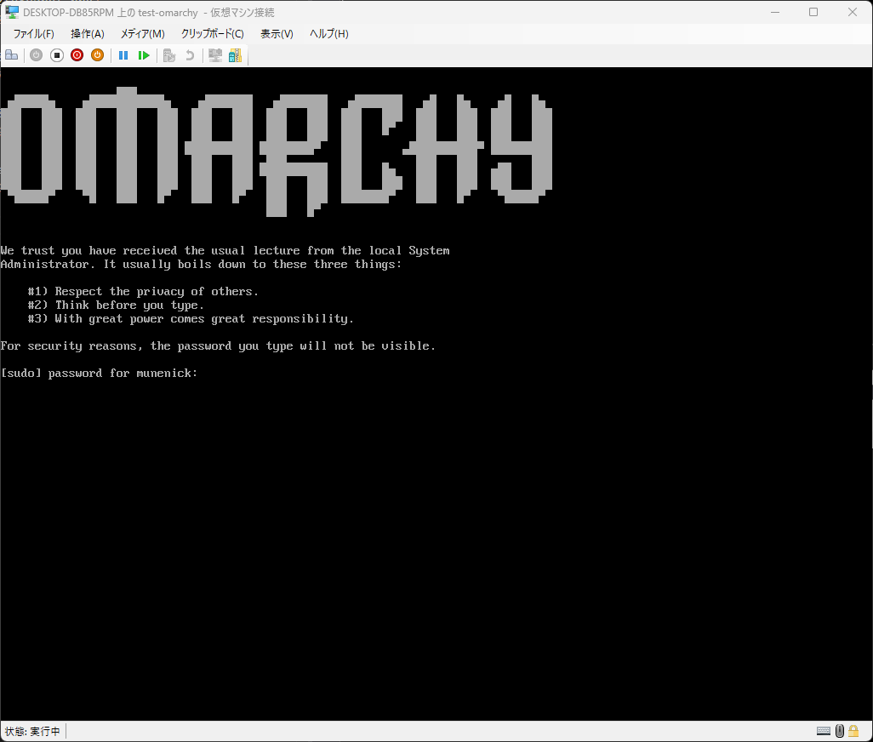The image size is (873, 742).
Task: Click 'For security reasons' console line
Action: point(218,345)
